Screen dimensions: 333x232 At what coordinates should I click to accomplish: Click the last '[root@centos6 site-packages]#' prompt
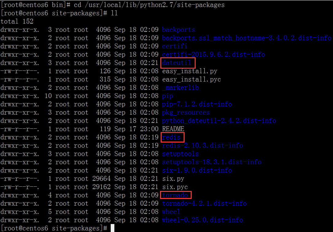(x=54, y=228)
